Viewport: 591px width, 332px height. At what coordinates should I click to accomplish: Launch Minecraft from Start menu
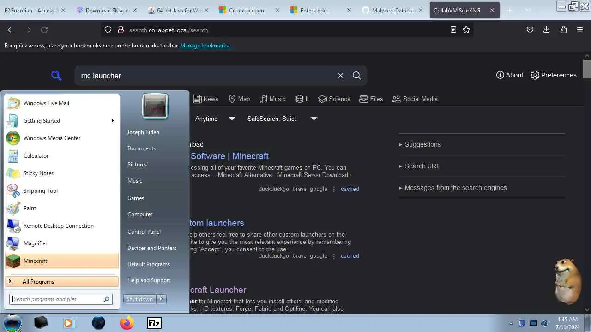(62, 261)
